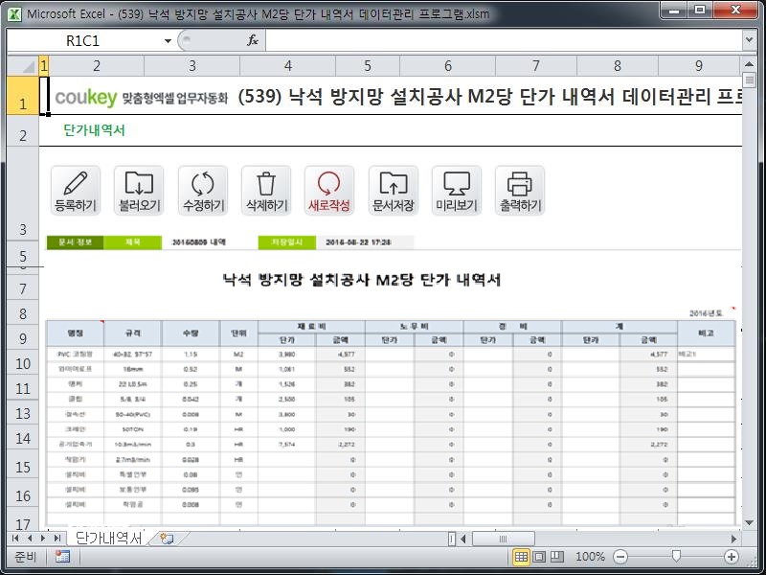Click the 재료비 table header
The image size is (766, 575).
point(312,326)
